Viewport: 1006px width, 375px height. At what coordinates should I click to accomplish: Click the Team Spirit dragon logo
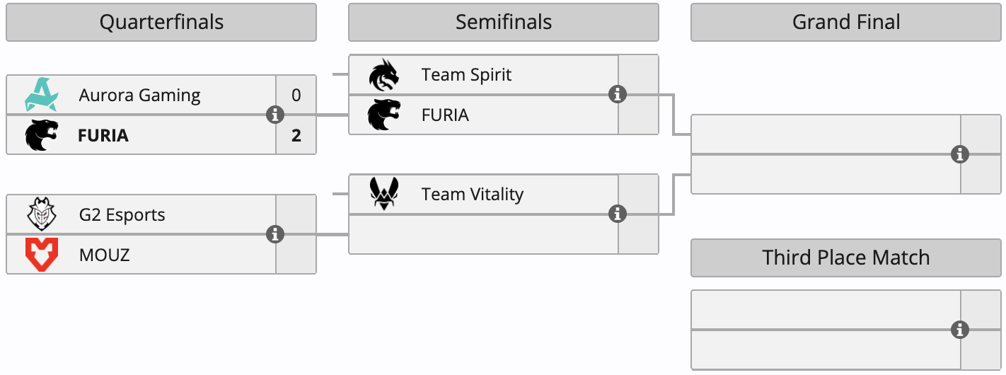384,75
